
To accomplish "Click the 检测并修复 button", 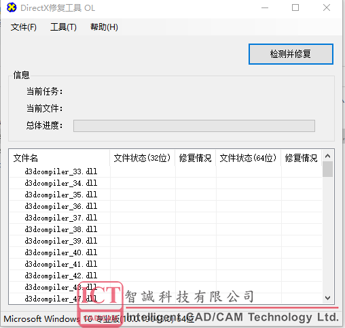I will (291, 54).
